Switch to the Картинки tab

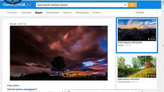26,13
